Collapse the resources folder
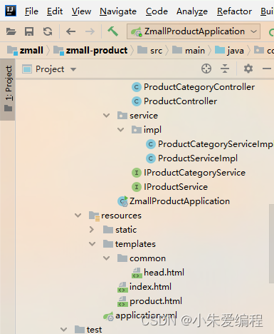274x334 pixels. coord(78,216)
